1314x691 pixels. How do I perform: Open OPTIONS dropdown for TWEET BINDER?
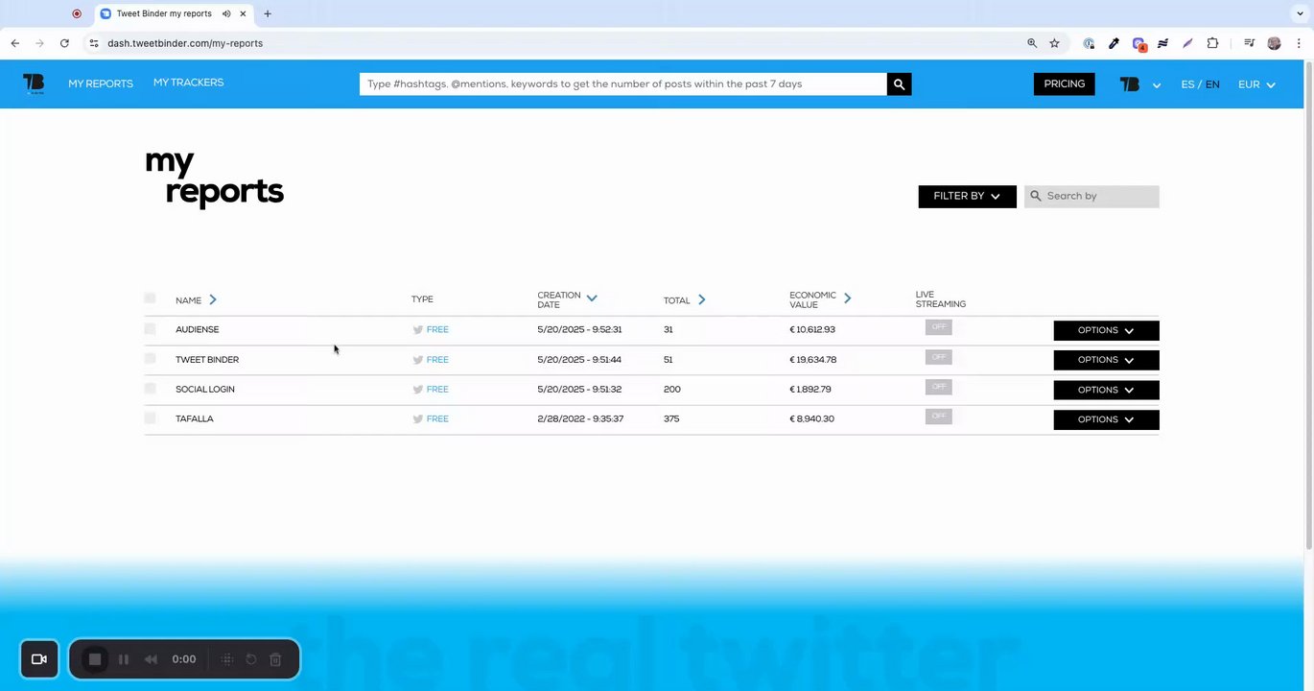point(1106,360)
